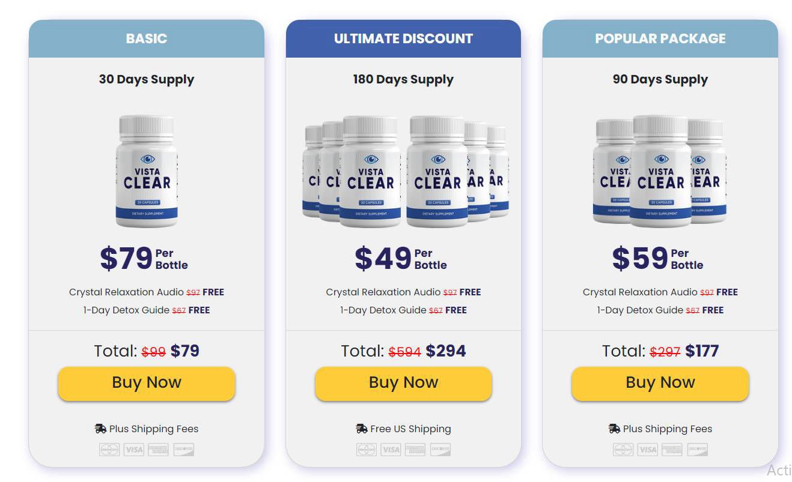This screenshot has height=482, width=792.
Task: Click the Mastercard icon under Basic package
Action: pos(109,450)
